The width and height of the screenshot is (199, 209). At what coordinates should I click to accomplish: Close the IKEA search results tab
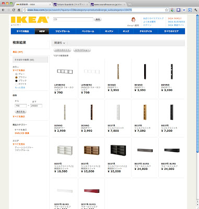point(50,4)
